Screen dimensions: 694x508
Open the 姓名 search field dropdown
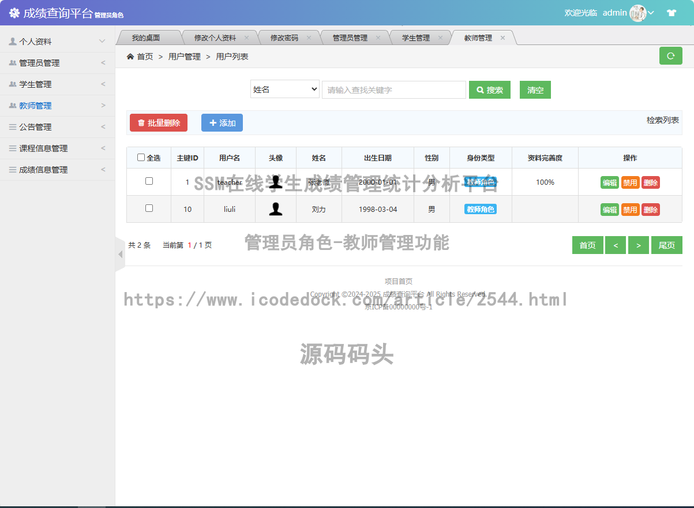click(285, 89)
